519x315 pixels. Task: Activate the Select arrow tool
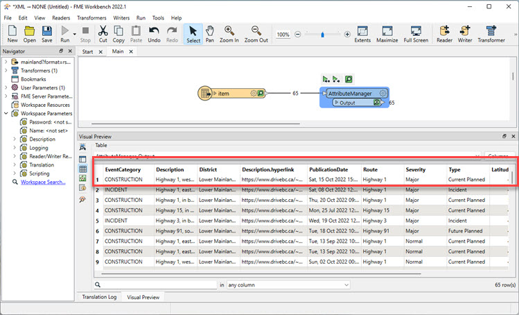[x=193, y=34]
